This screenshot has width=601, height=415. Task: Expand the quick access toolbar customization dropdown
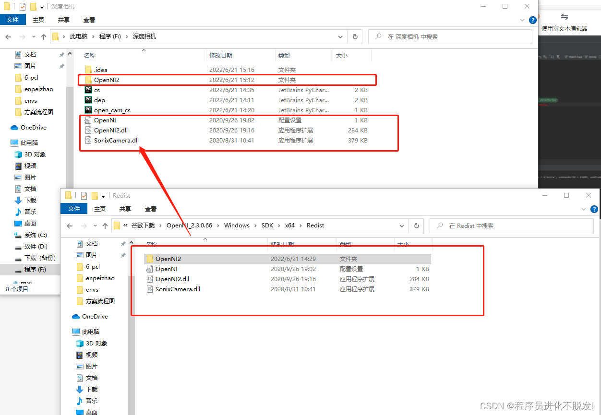pos(41,6)
